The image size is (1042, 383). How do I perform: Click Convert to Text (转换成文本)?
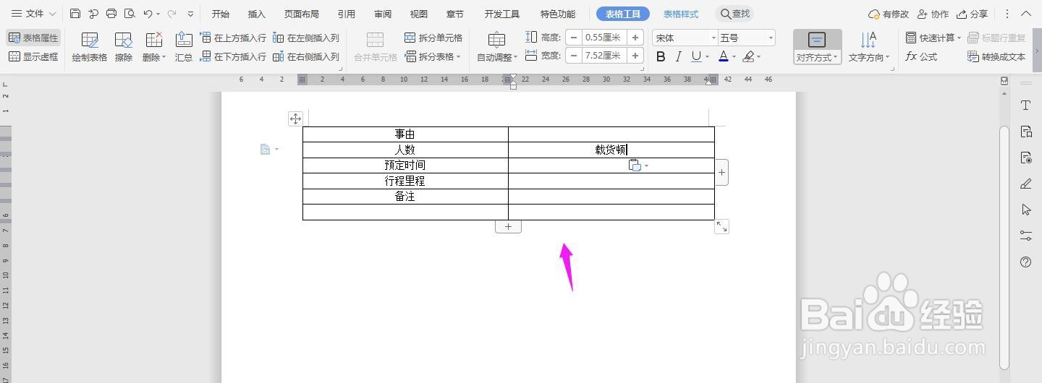(x=996, y=56)
